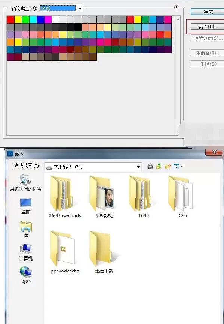Select the cyan swatch in first row
The width and height of the screenshot is (224, 324).
(33, 20)
